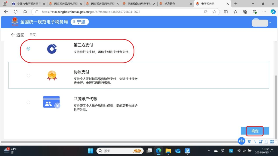The height and width of the screenshot is (156, 278).
Task: Select the 第三方支付 radio button
Action: coord(28,49)
